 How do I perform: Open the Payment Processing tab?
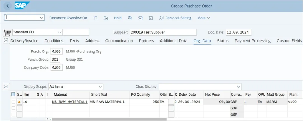(x=252, y=41)
